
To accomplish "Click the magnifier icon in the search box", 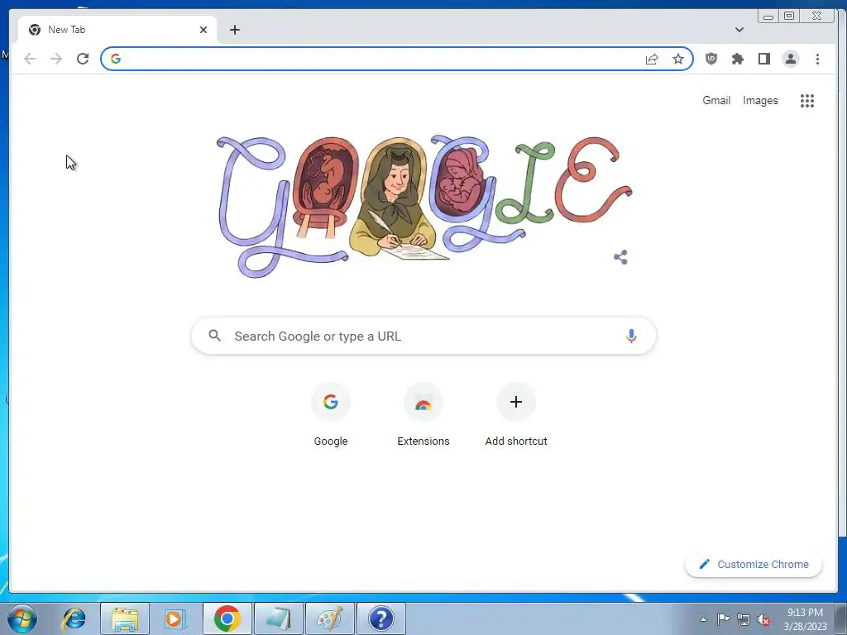I will [x=214, y=336].
